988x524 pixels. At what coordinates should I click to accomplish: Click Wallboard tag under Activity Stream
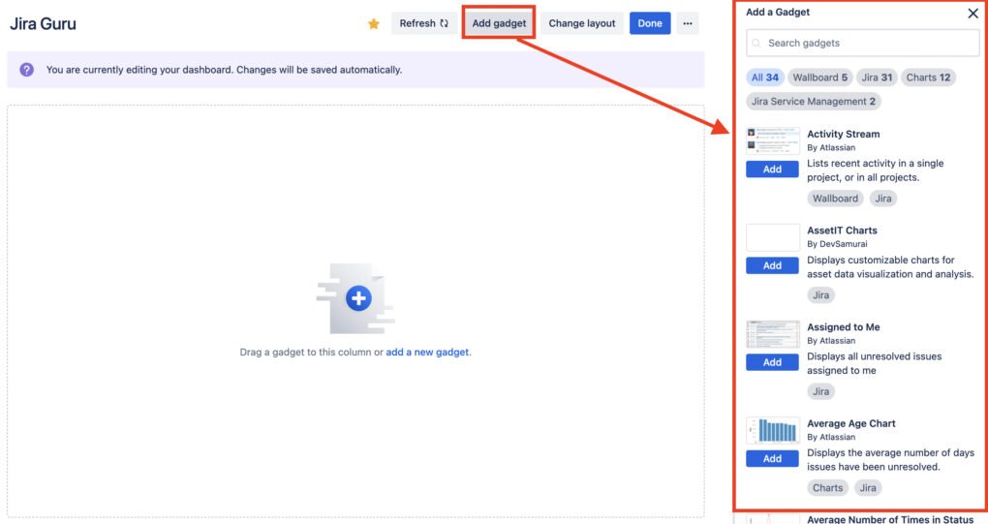(835, 199)
